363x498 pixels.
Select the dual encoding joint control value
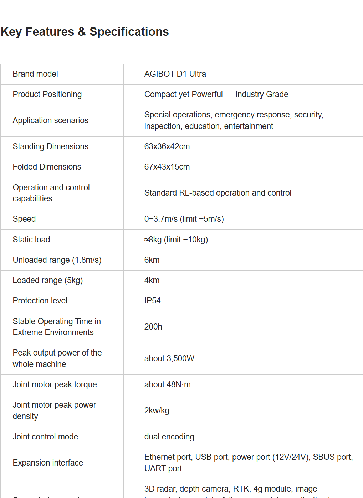[x=169, y=437]
